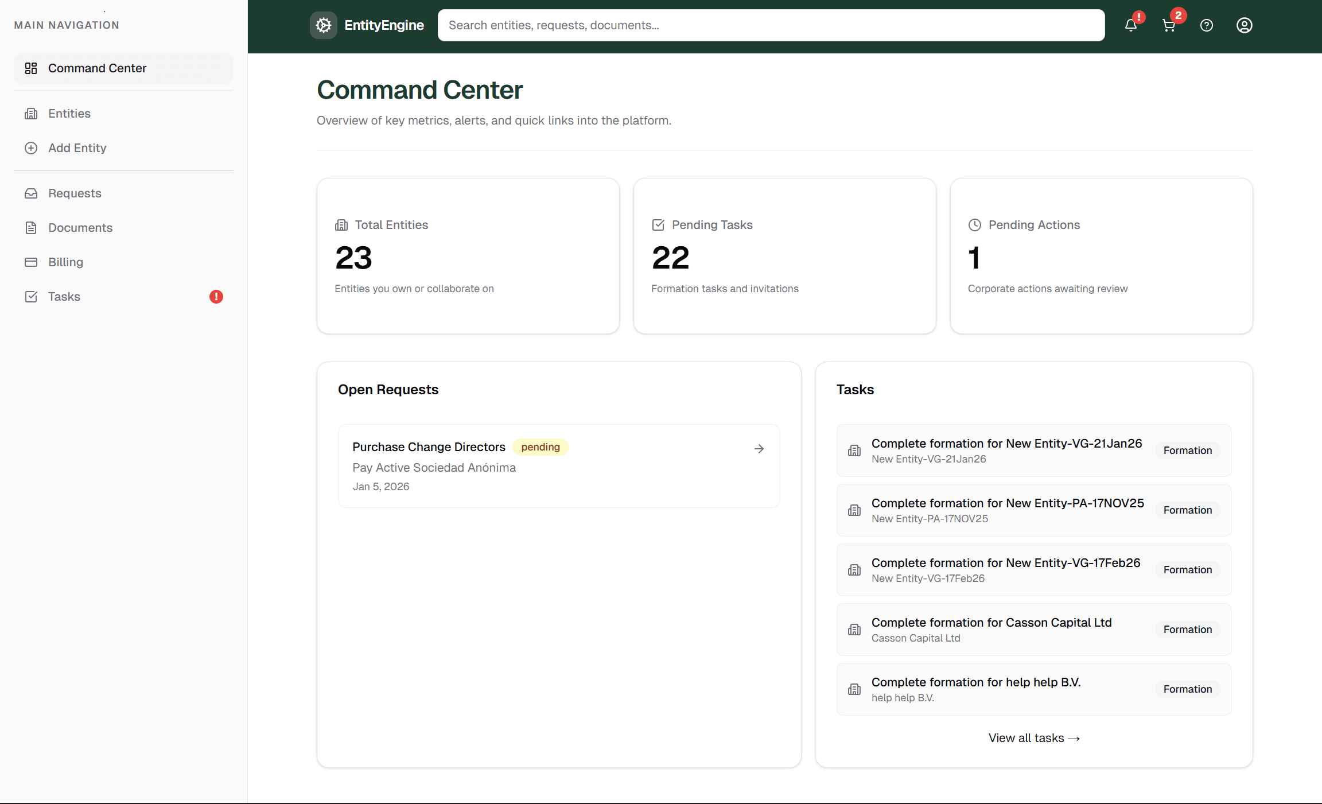This screenshot has height=804, width=1322.
Task: Navigate to Documents page
Action: [80, 228]
